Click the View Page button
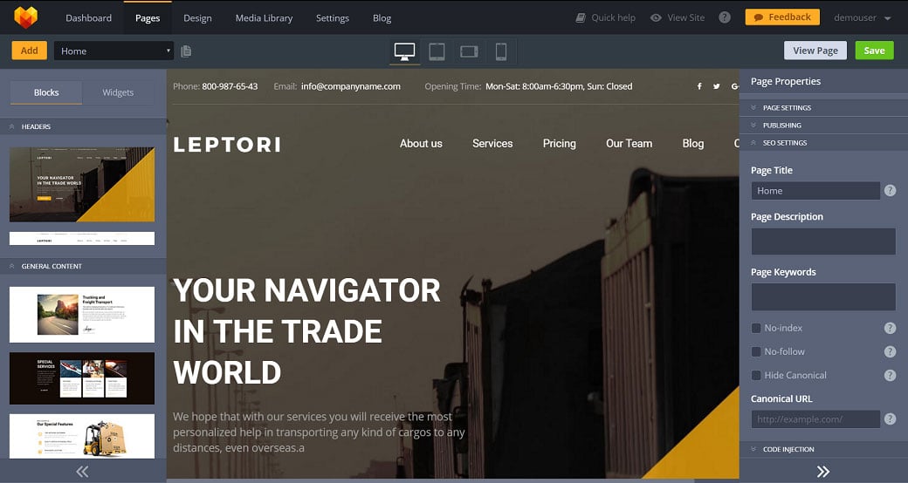This screenshot has width=908, height=483. pos(815,51)
